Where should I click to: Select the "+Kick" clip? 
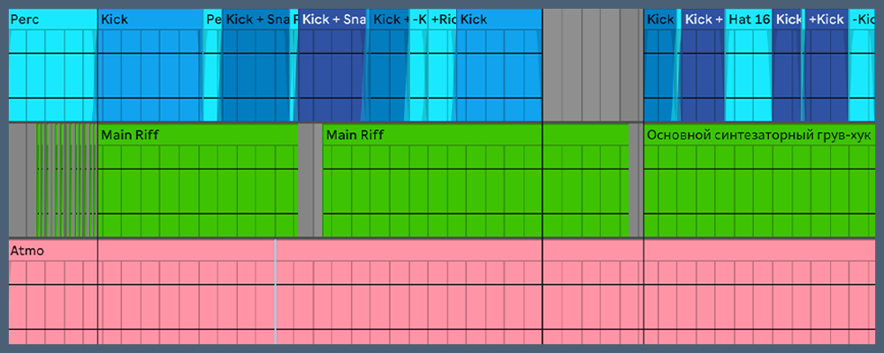(x=827, y=64)
